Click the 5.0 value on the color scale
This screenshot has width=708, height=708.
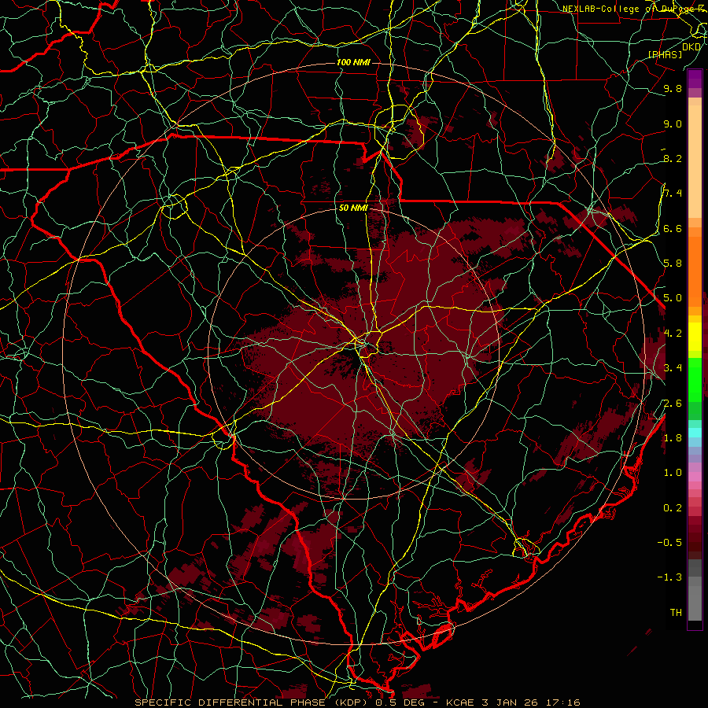coord(673,298)
